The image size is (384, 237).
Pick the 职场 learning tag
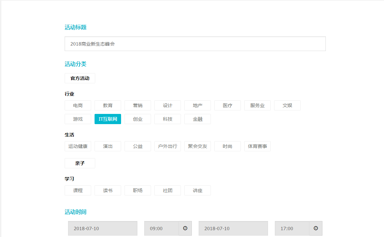click(138, 190)
